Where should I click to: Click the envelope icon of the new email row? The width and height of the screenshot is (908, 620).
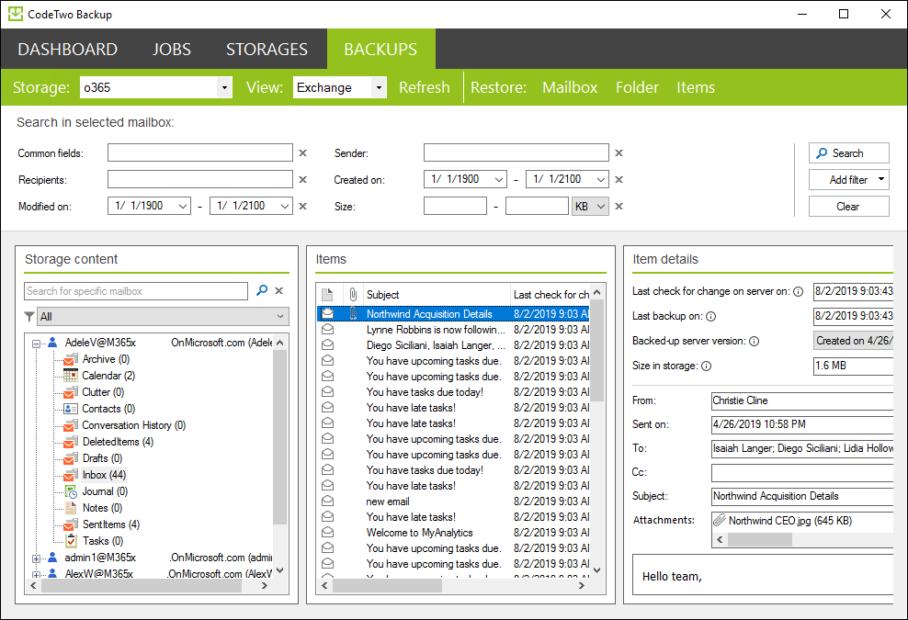328,501
